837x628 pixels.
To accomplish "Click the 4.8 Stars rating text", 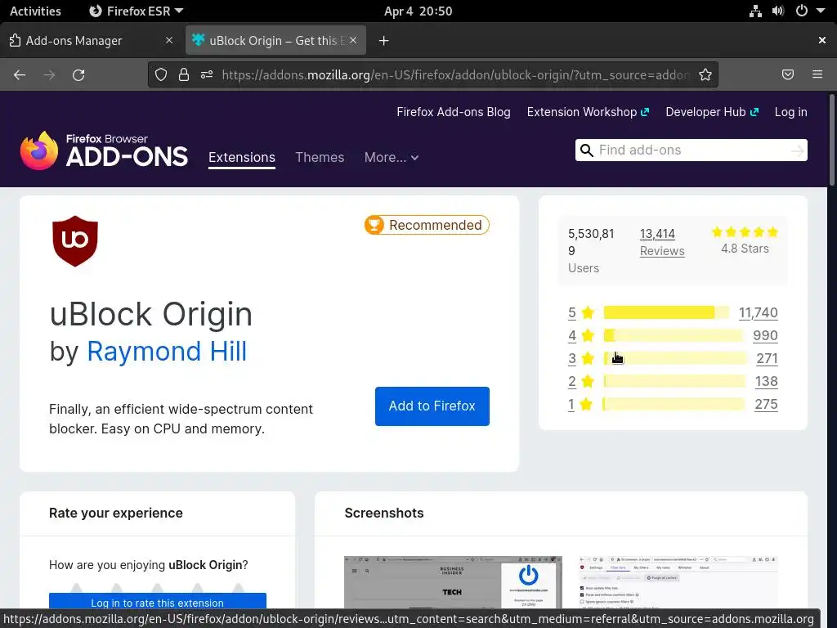I will (745, 249).
